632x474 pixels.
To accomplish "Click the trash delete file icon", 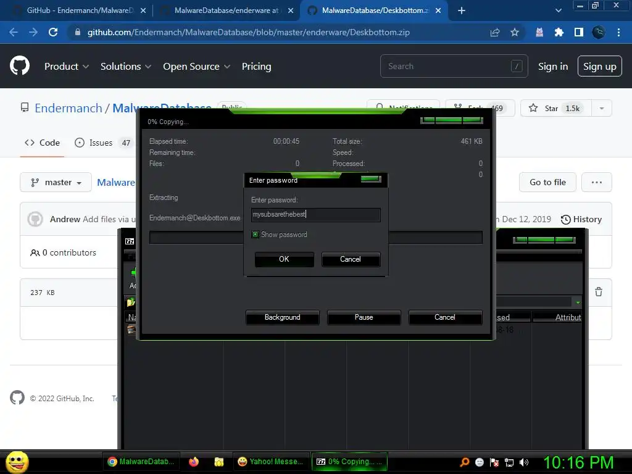I will pyautogui.click(x=599, y=292).
